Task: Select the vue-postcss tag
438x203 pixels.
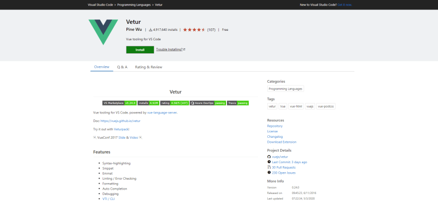Action: coord(326,106)
